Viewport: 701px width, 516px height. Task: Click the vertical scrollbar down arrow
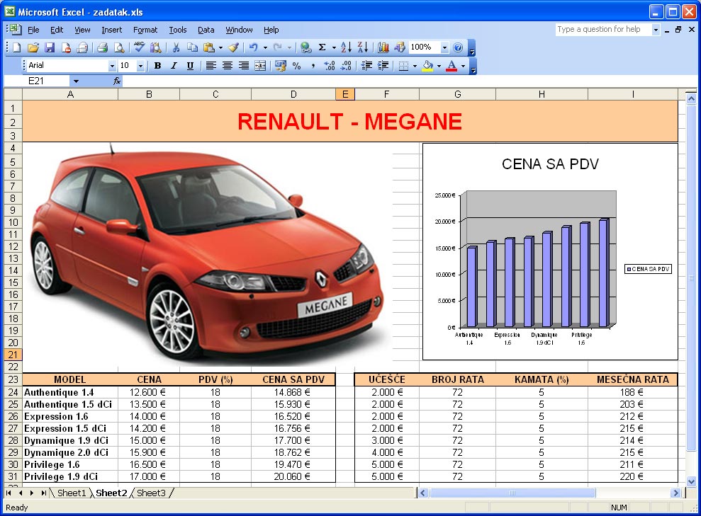(x=691, y=481)
